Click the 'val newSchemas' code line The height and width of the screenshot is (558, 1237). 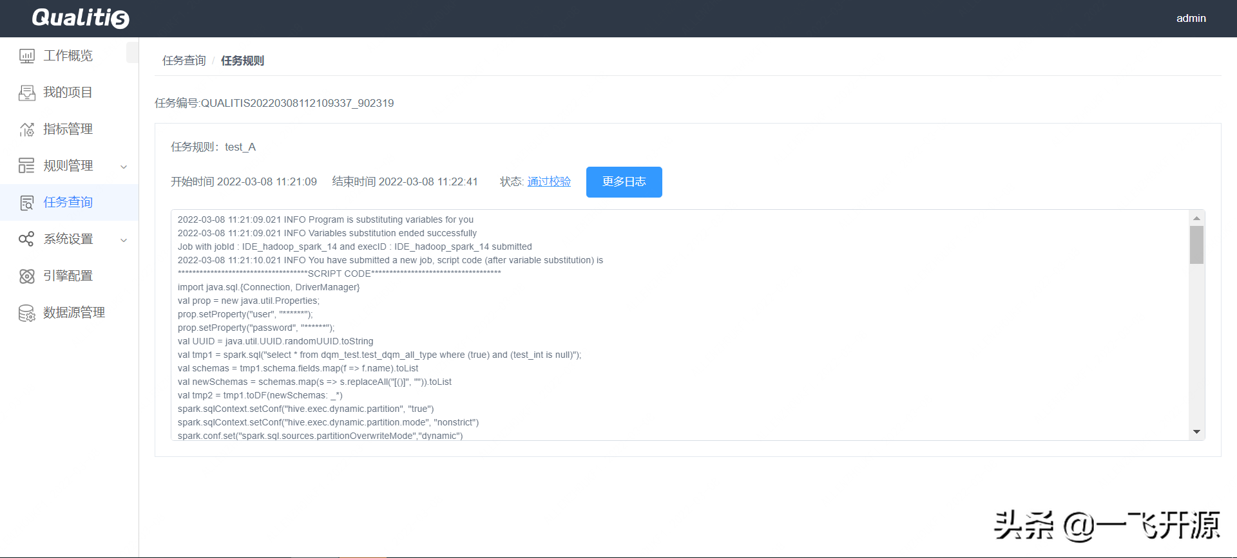tap(315, 382)
